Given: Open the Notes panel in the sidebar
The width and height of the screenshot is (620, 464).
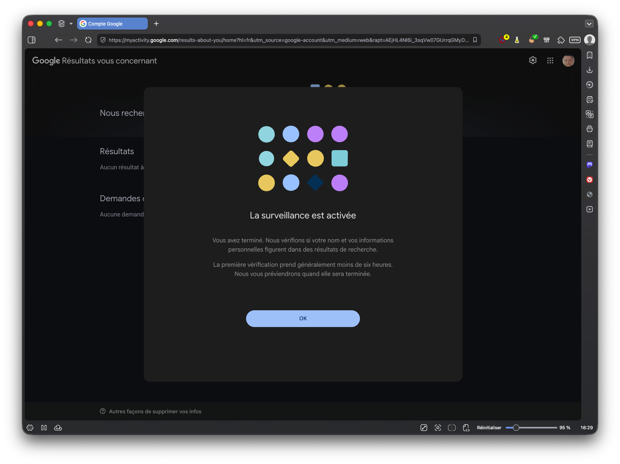Looking at the screenshot, I should pyautogui.click(x=590, y=144).
